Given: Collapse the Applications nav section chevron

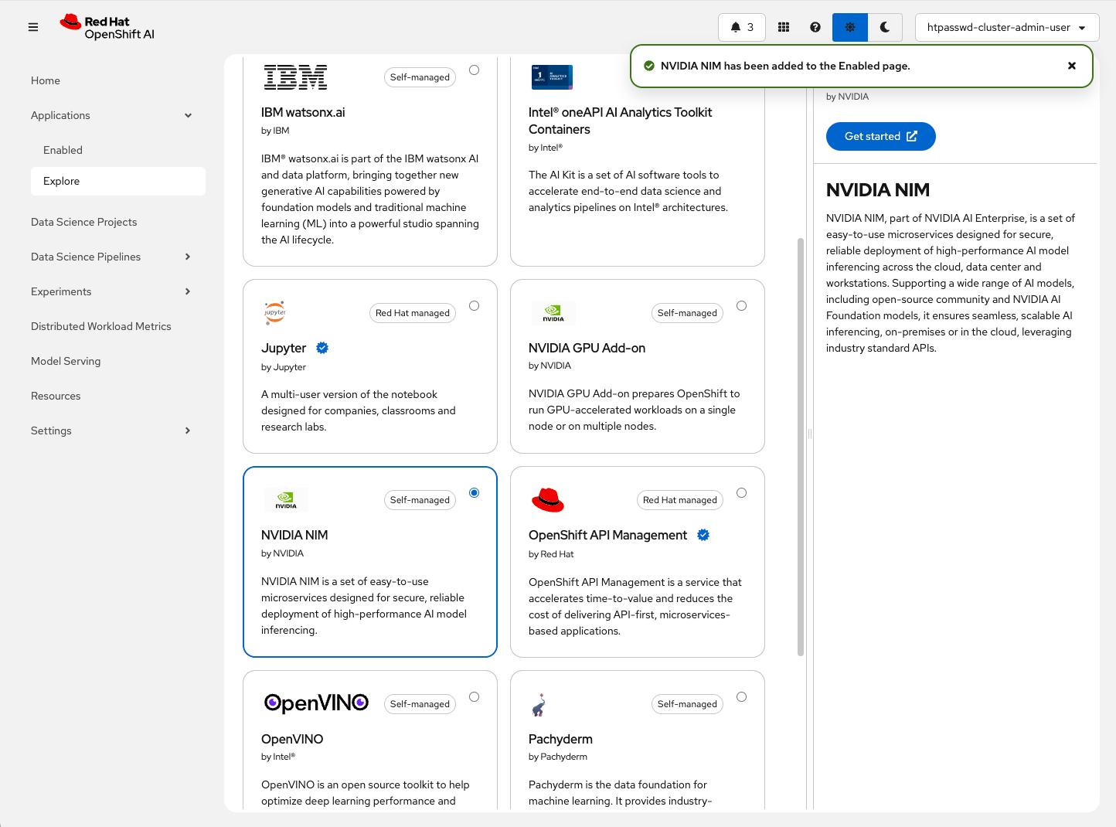Looking at the screenshot, I should pos(188,115).
